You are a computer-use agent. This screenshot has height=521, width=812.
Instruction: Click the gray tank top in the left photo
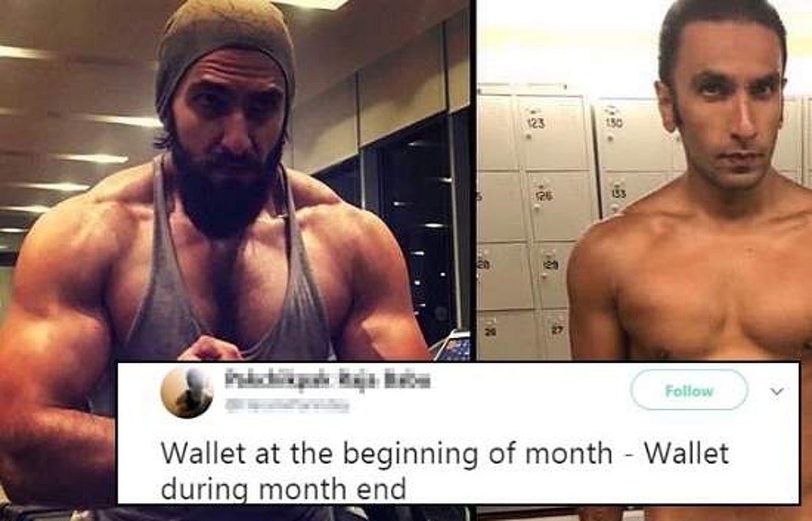point(223,284)
